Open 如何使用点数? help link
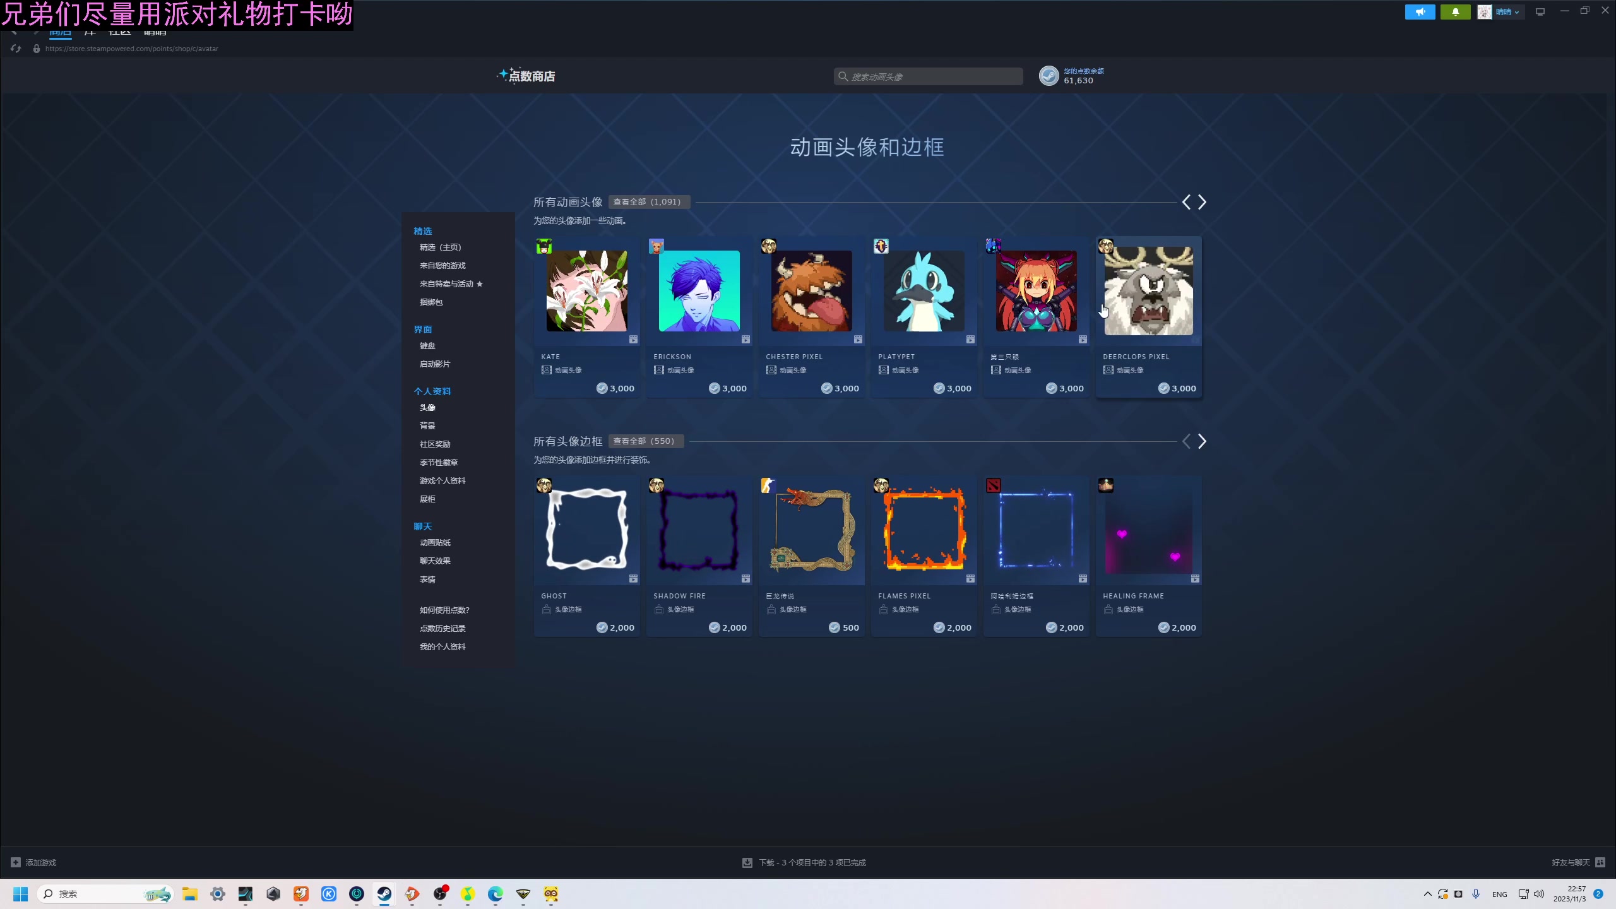Image resolution: width=1616 pixels, height=909 pixels. tap(444, 610)
